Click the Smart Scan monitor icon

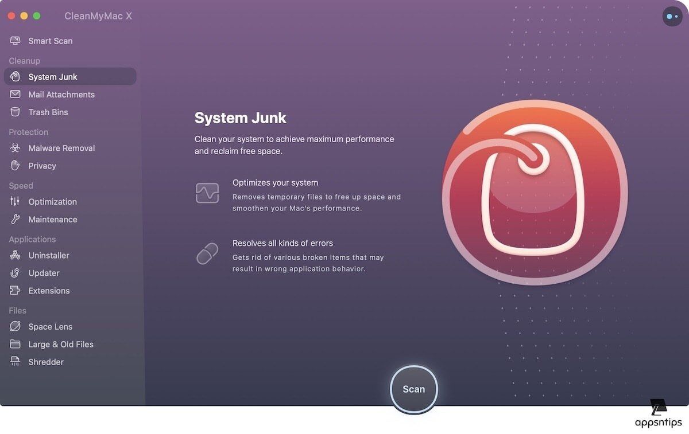16,41
